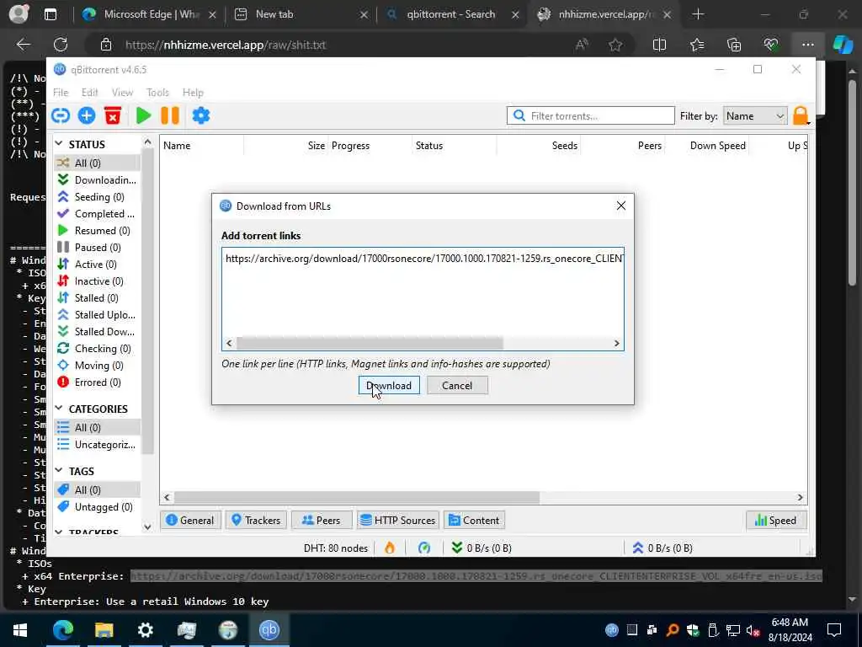
Task: Click Cancel in Download from URLs
Action: (x=457, y=386)
